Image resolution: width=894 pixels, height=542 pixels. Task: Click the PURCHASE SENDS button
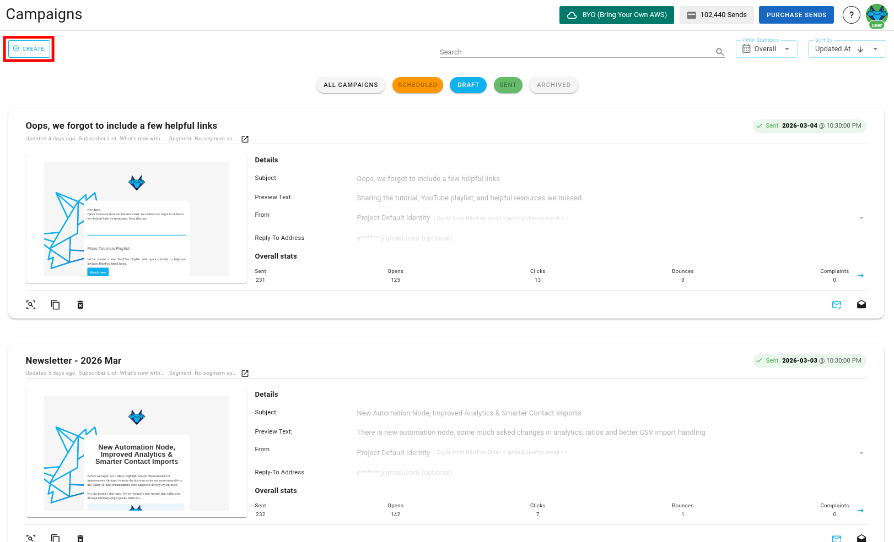click(x=796, y=15)
